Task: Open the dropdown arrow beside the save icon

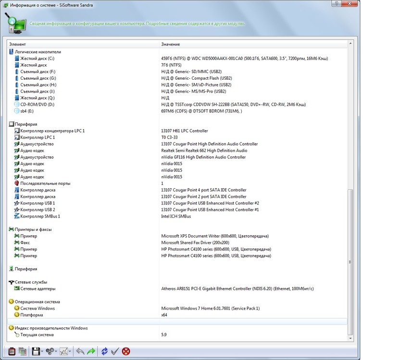Action: 42,352
